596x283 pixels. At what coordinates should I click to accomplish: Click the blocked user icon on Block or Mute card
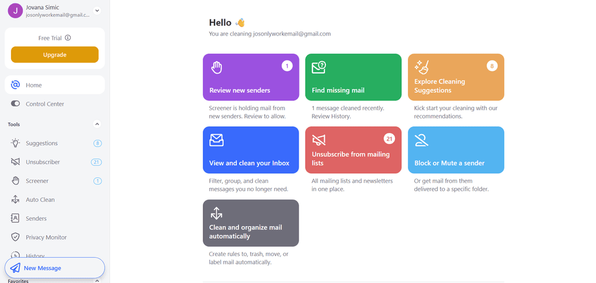421,141
